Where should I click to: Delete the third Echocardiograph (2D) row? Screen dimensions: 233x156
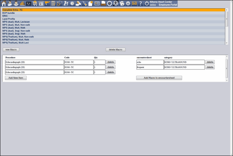(111, 72)
